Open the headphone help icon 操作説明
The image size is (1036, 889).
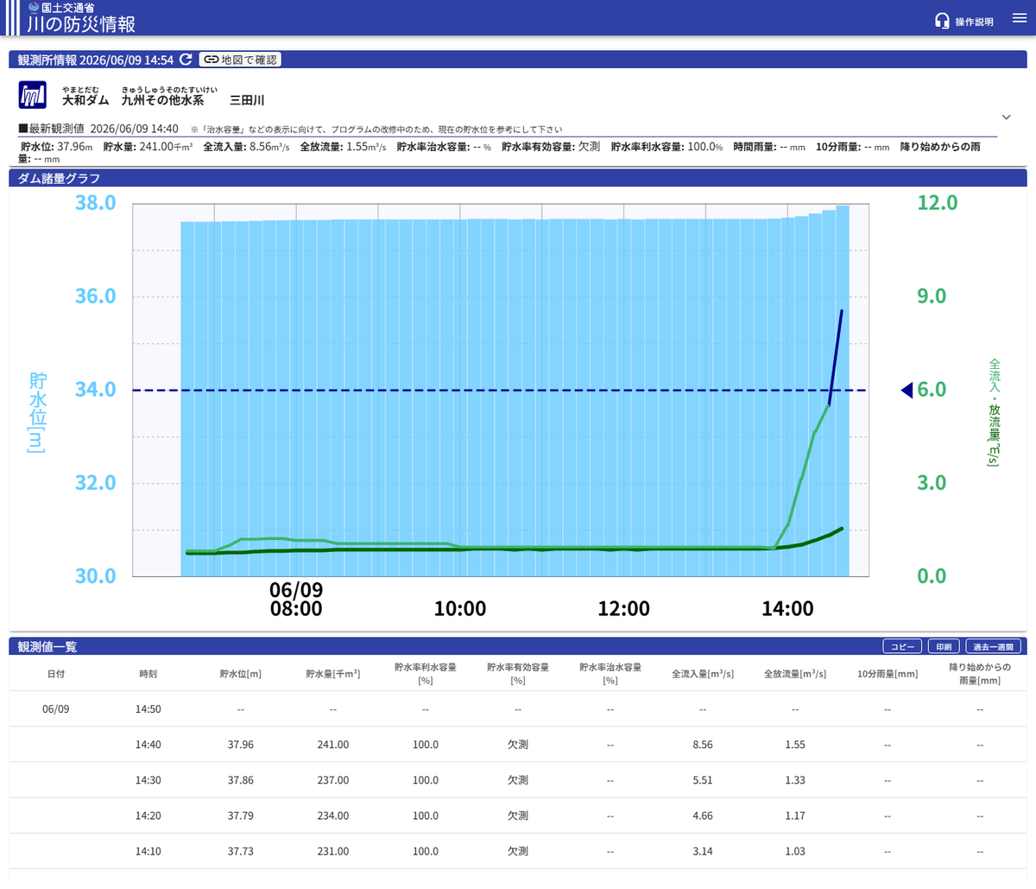pyautogui.click(x=964, y=21)
